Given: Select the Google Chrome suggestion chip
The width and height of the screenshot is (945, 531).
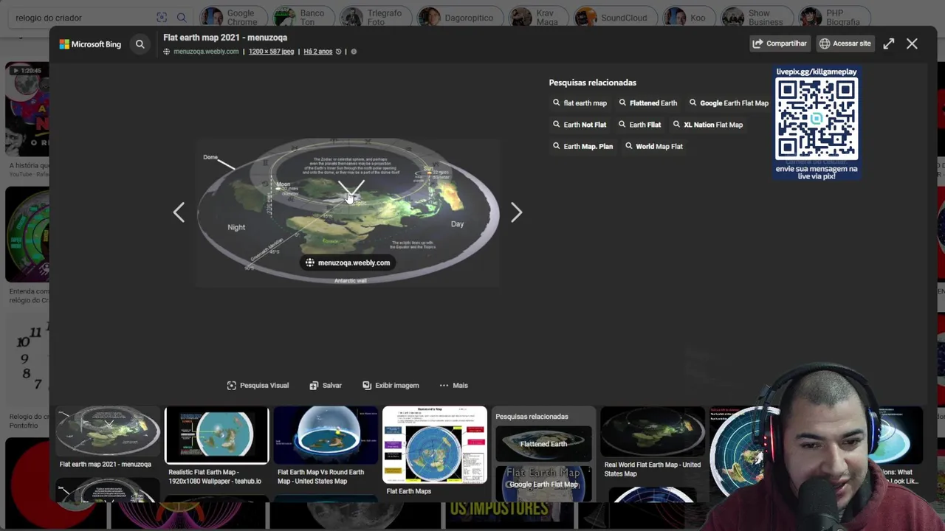Looking at the screenshot, I should coord(233,17).
